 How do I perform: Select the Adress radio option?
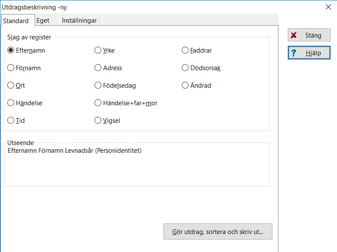(x=98, y=68)
